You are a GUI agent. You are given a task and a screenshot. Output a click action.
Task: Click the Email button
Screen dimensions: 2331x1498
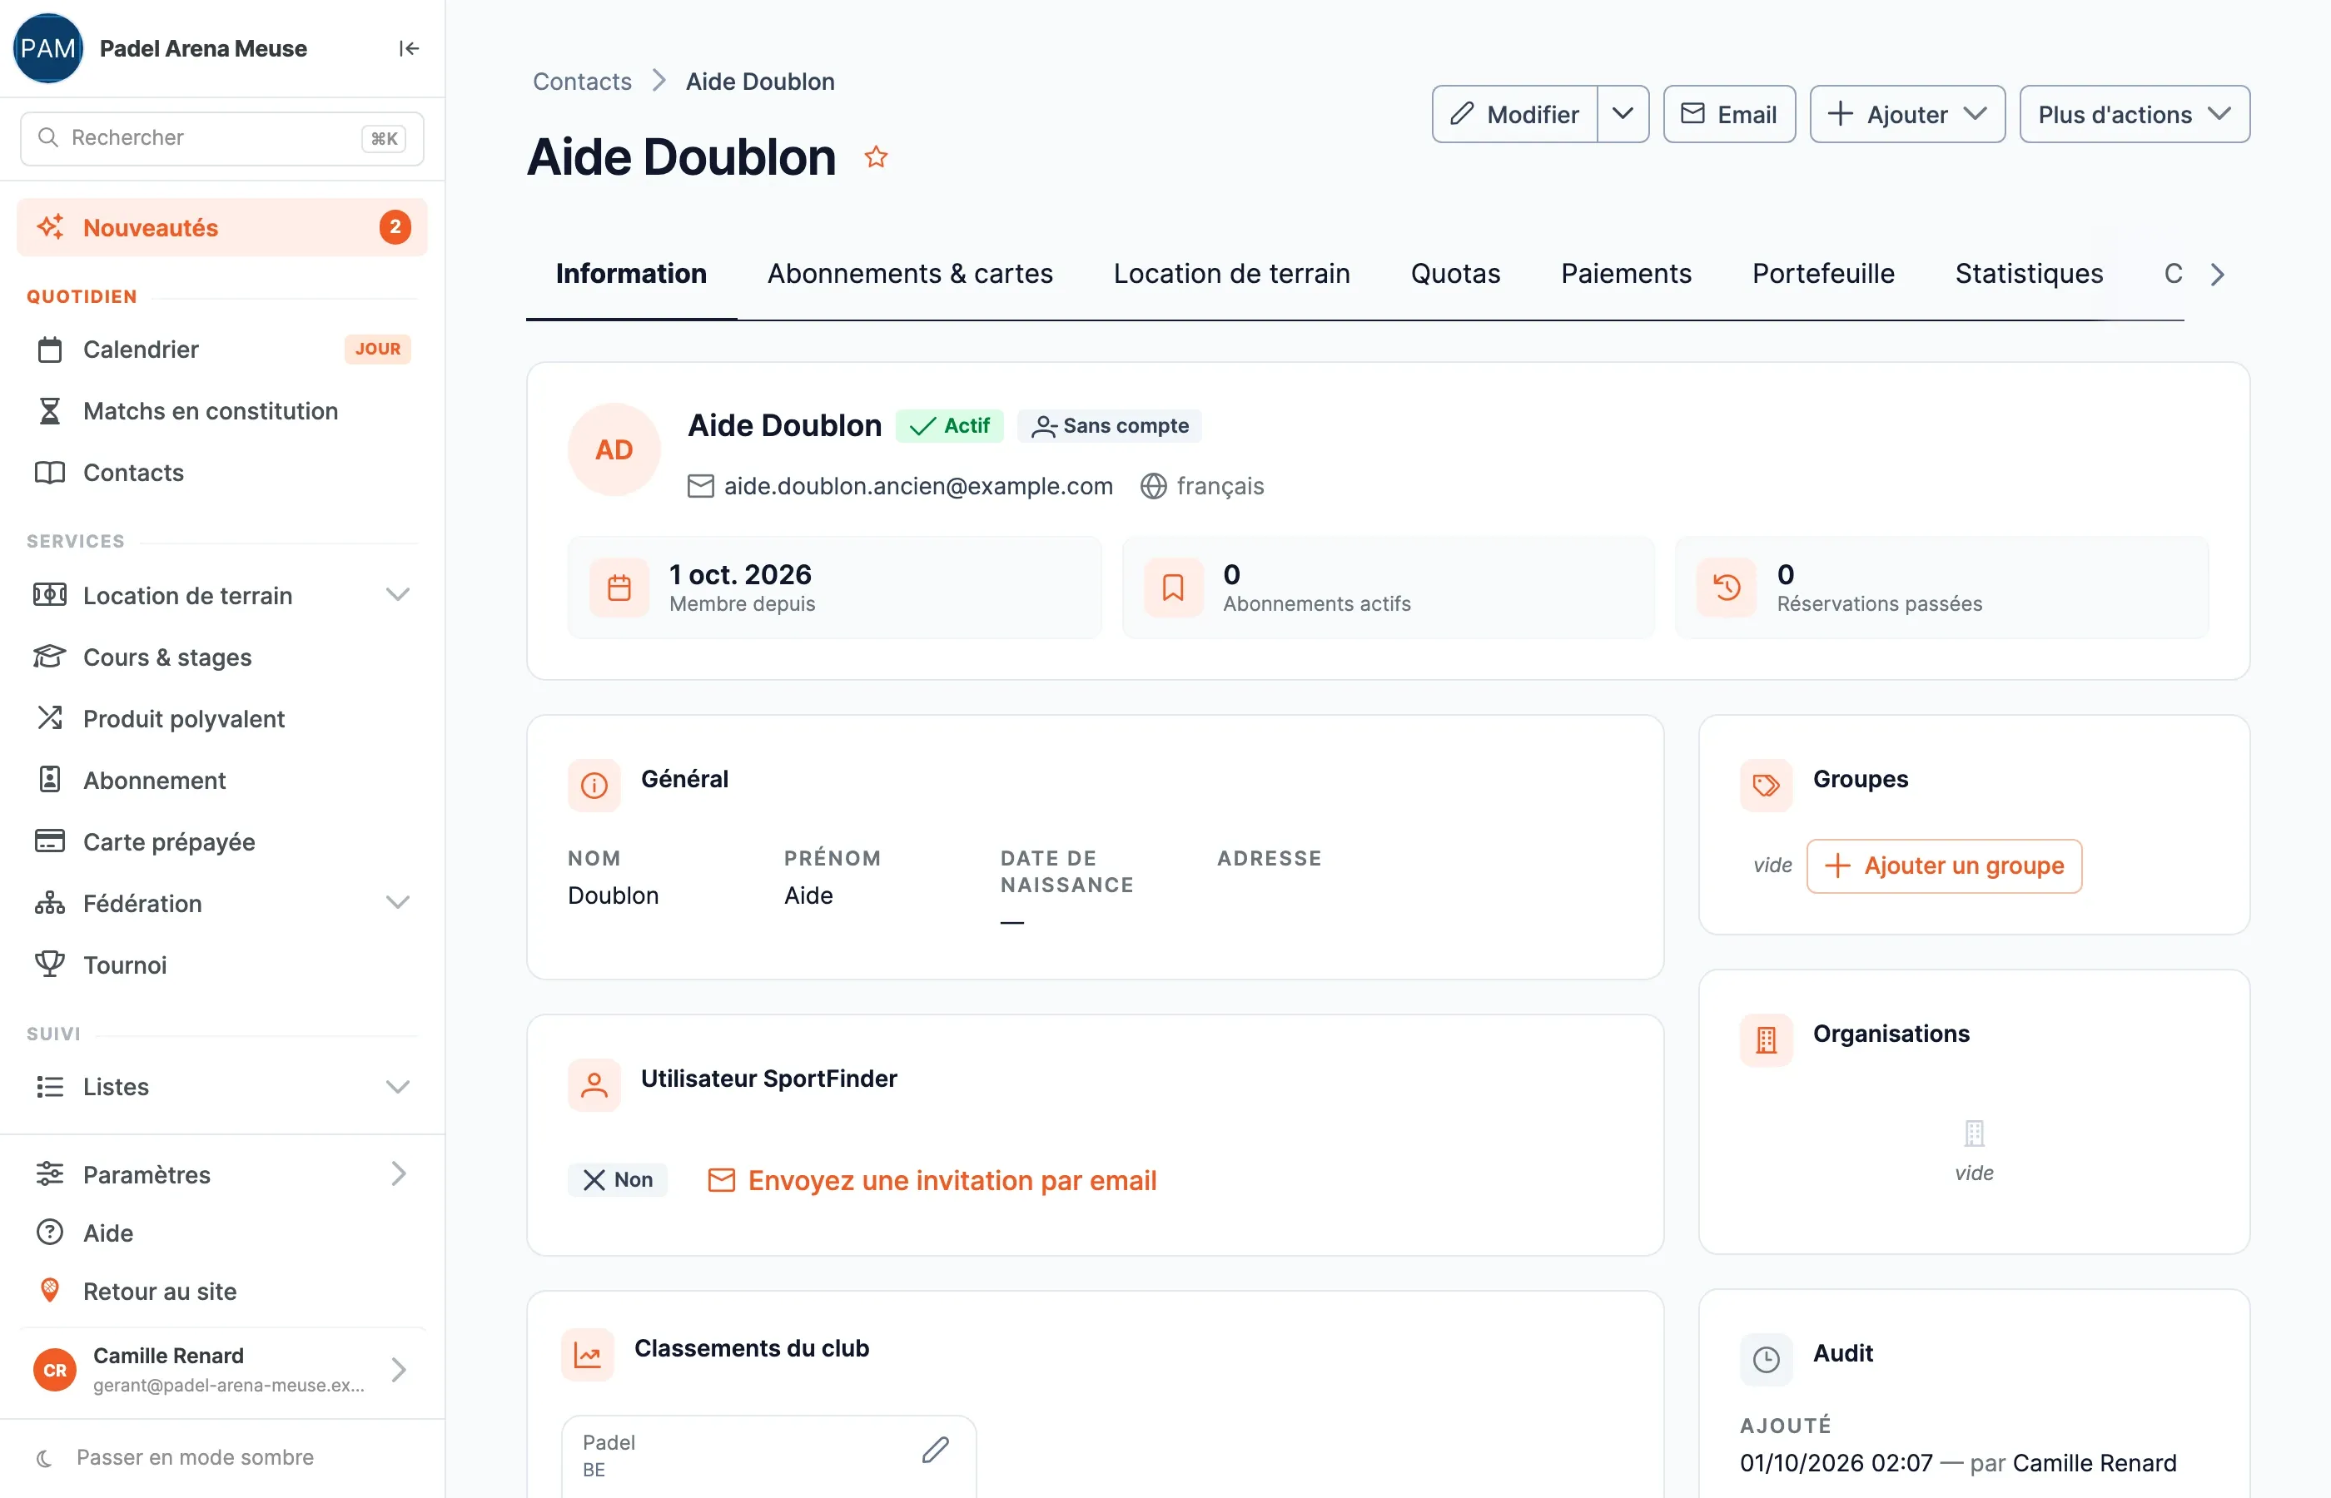[1729, 114]
